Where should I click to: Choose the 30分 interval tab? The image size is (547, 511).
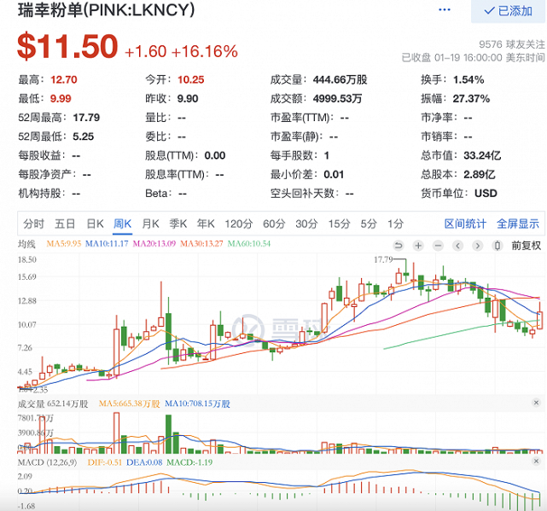pyautogui.click(x=306, y=224)
